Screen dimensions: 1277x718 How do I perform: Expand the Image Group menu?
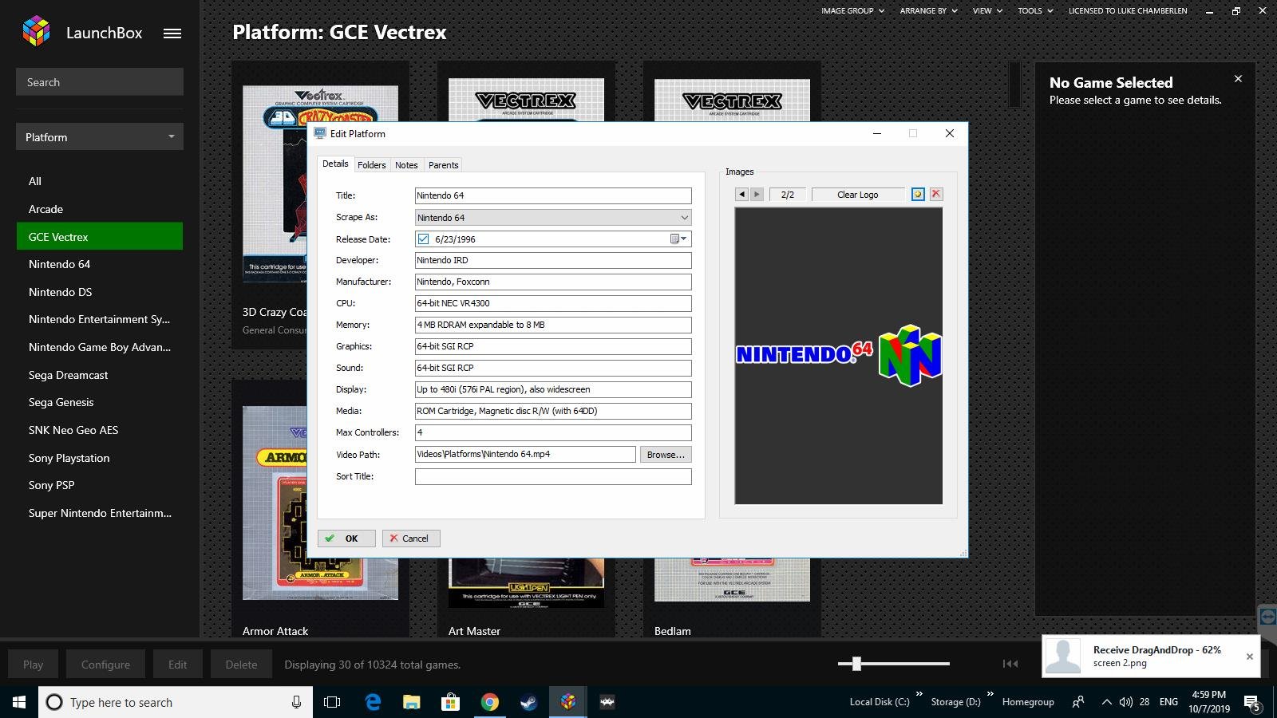[x=852, y=10]
